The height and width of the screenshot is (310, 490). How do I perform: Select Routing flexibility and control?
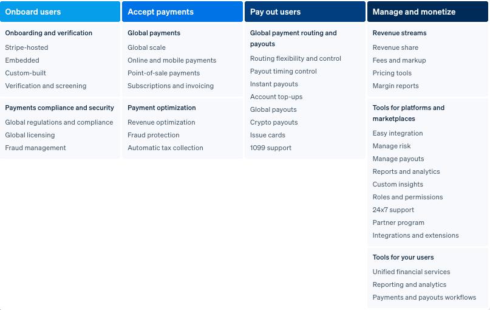296,58
